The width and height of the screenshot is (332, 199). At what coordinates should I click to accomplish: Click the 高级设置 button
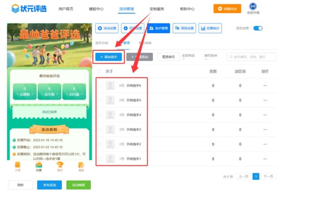[184, 28]
